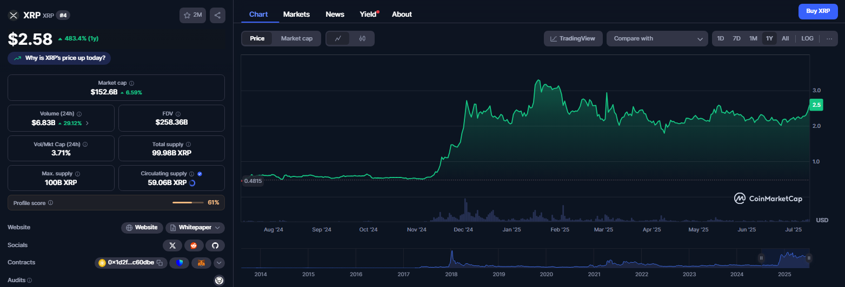This screenshot has width=845, height=287.
Task: Click the audit badge icon in Audits
Action: pyautogui.click(x=219, y=281)
